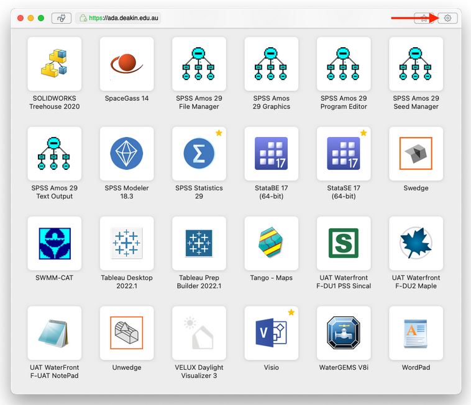Open SOLIDWORKS Treehouse 2020 app
This screenshot has width=471, height=405.
coord(54,64)
